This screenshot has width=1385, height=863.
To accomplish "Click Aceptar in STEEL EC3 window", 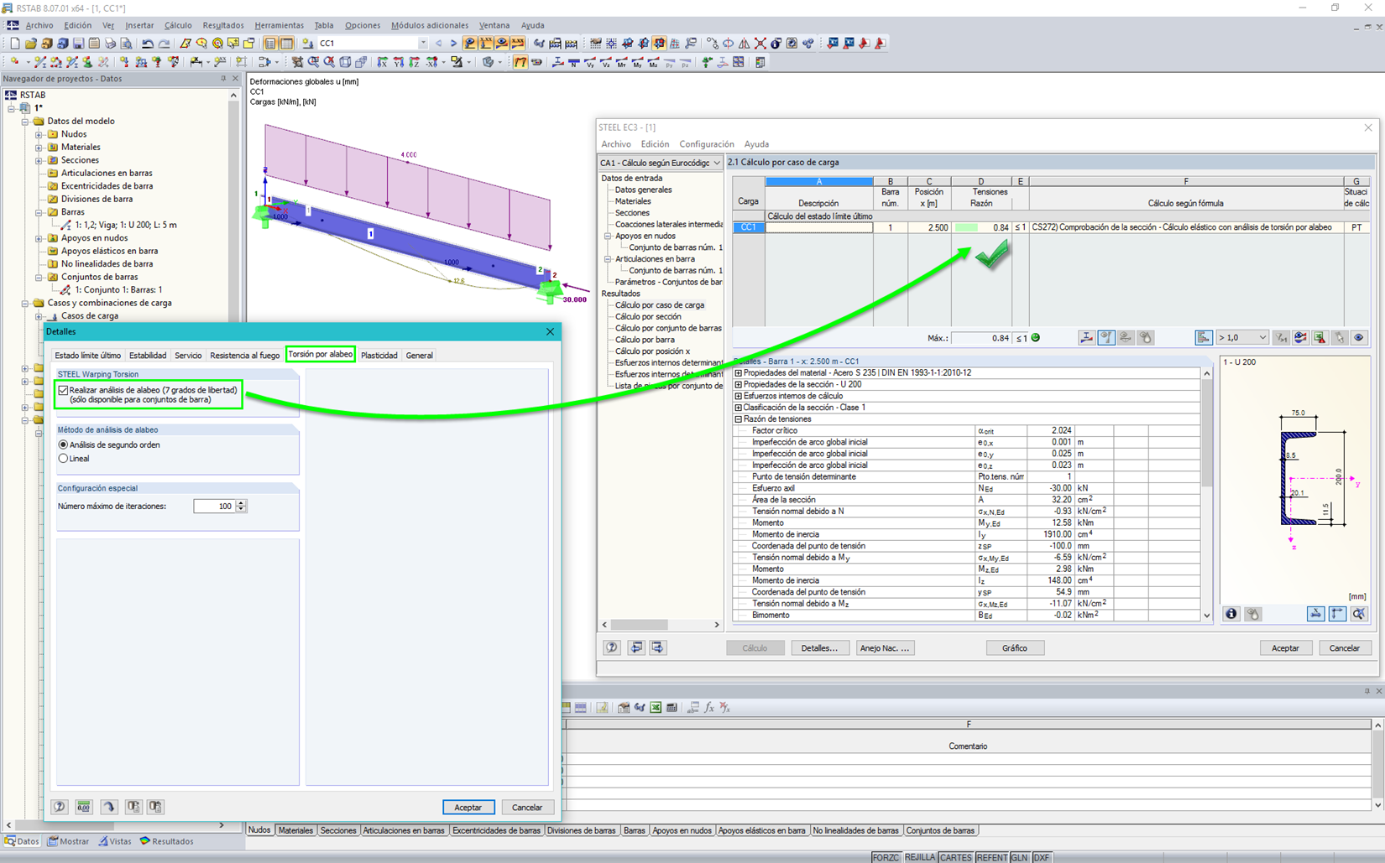I will (1285, 647).
